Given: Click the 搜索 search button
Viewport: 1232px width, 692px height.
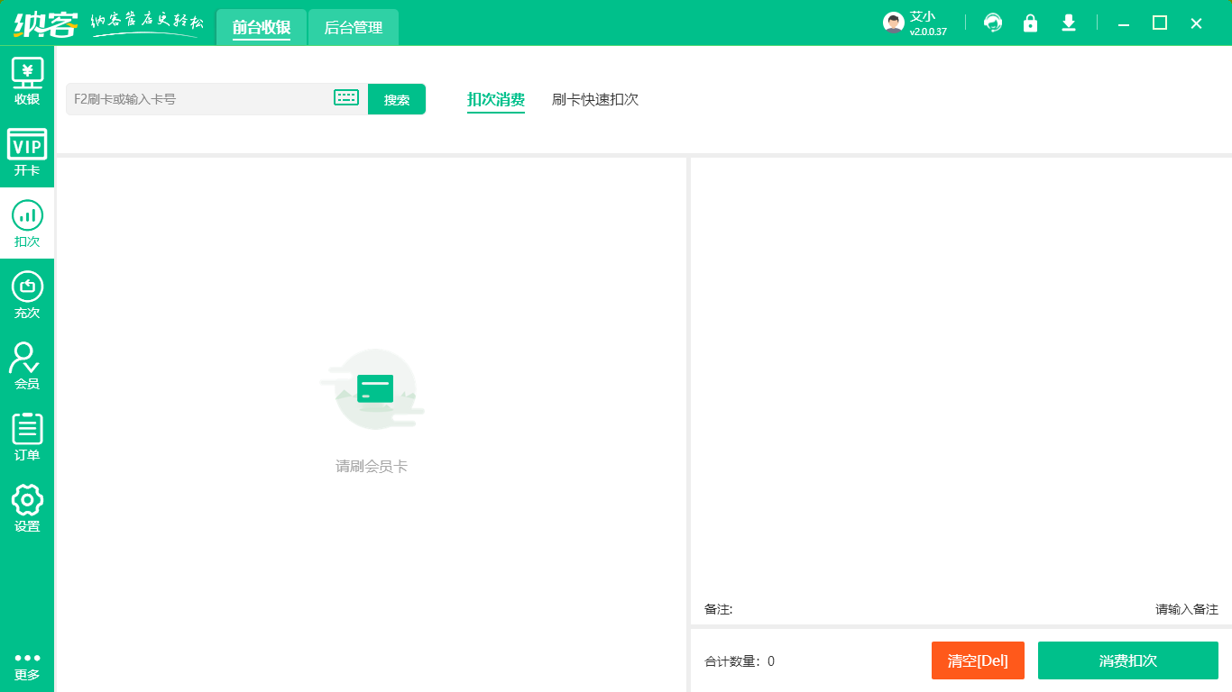Looking at the screenshot, I should pos(396,99).
